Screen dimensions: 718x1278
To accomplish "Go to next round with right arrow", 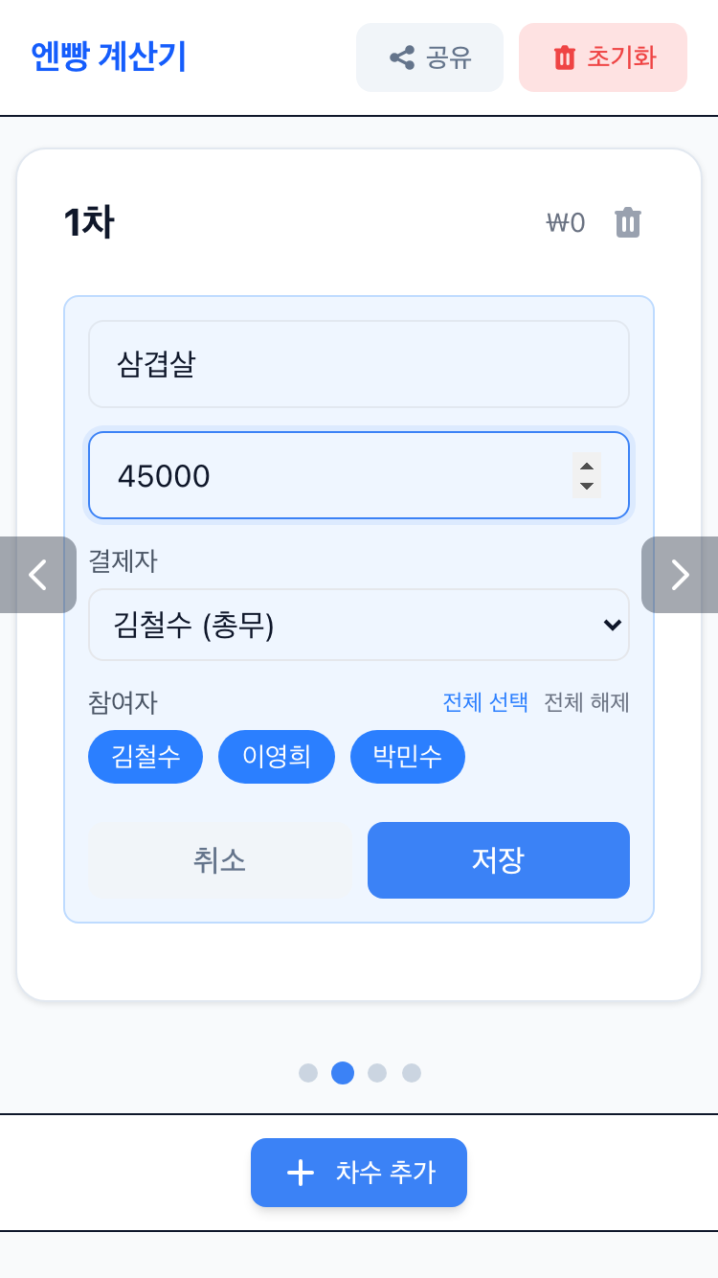I will click(x=680, y=575).
